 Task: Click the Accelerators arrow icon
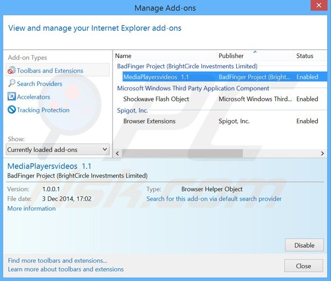click(x=12, y=96)
